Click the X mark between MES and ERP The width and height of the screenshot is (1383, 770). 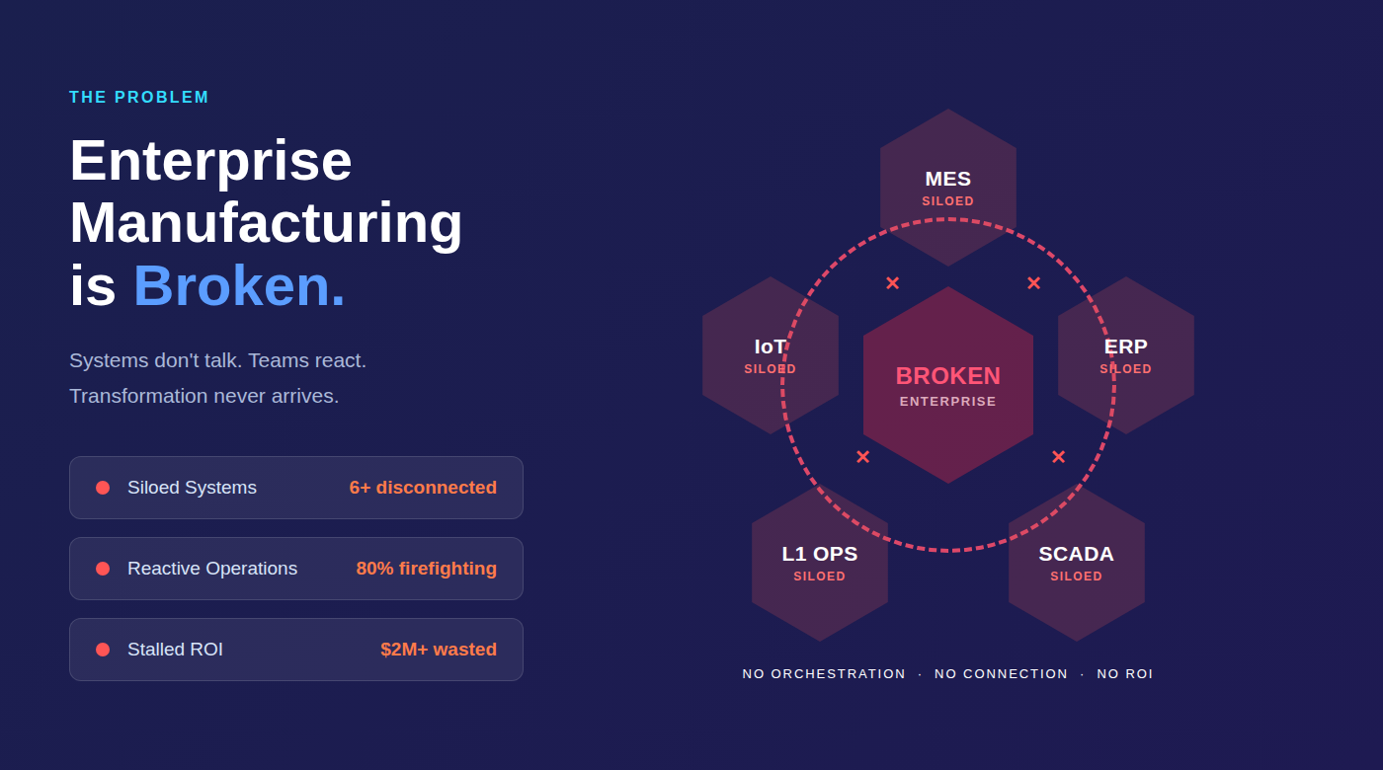1033,283
